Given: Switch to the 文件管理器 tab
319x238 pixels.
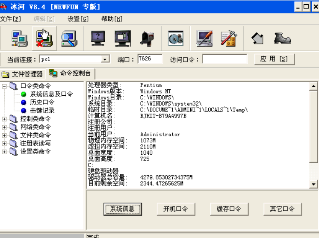Looking at the screenshot, I should click(22, 74).
